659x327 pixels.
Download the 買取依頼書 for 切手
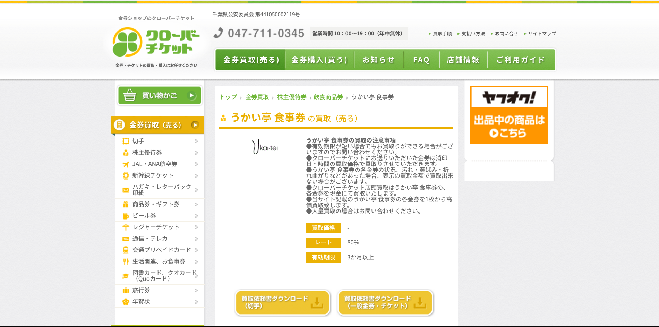(282, 302)
